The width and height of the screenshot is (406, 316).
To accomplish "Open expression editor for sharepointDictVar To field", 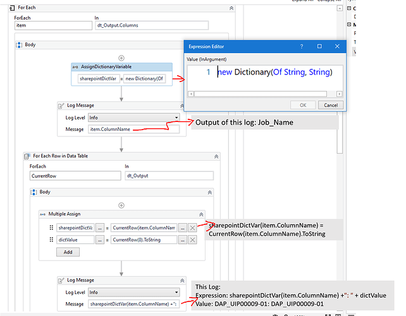I will pos(100,228).
